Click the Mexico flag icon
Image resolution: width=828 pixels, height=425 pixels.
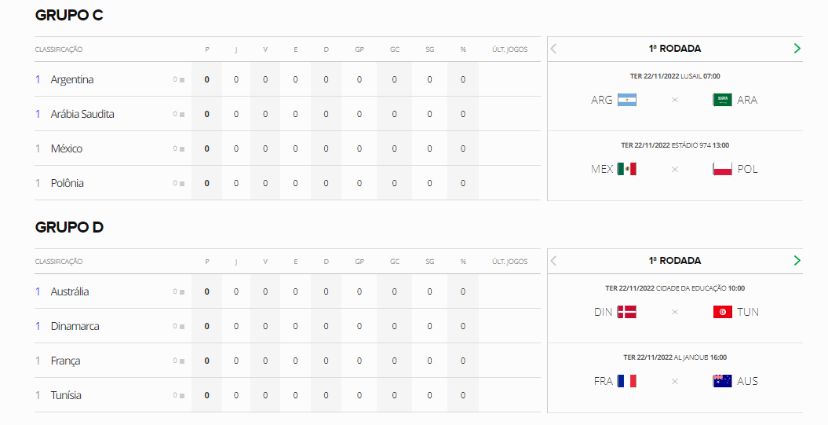tap(627, 169)
